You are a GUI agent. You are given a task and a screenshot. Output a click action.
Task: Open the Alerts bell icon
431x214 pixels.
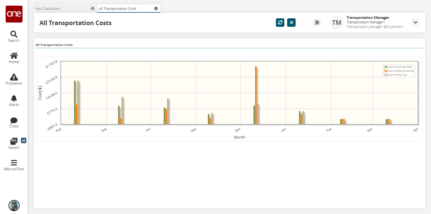(x=14, y=101)
